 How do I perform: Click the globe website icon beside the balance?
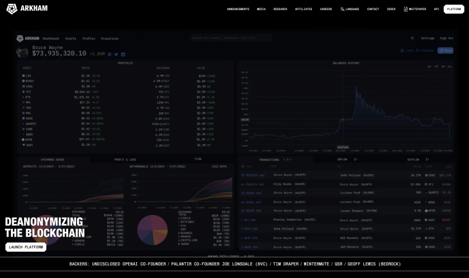point(110,54)
